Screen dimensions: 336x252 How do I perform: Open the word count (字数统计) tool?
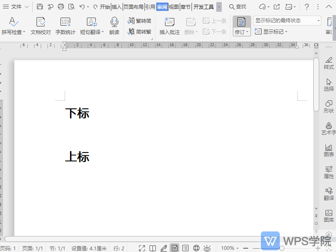[x=65, y=26]
